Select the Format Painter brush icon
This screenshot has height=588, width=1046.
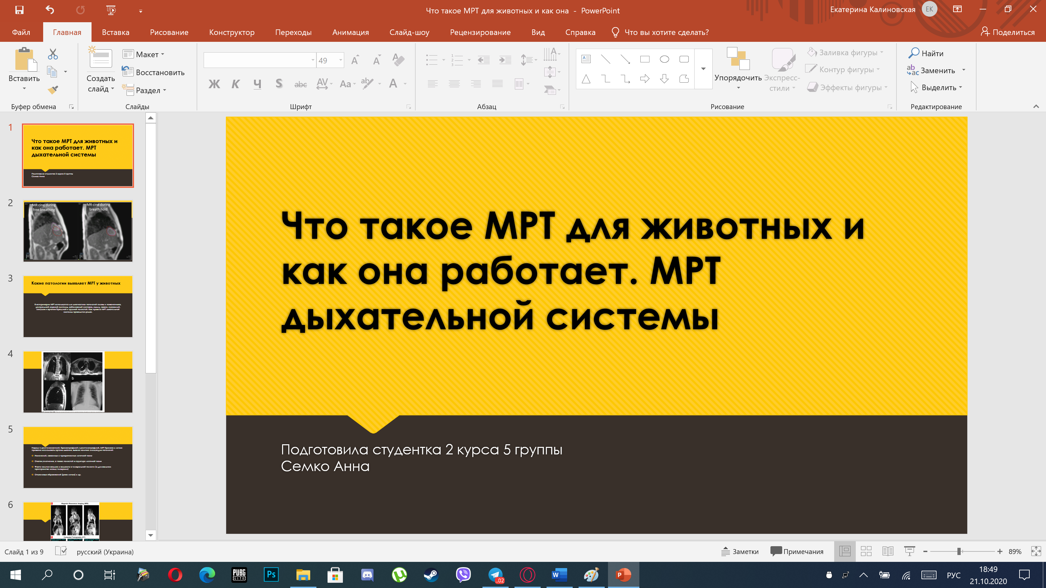point(53,90)
